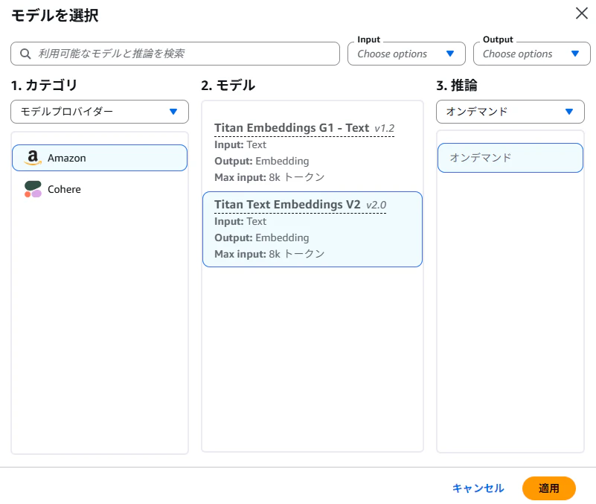Click the magnifier search icon
Viewport: 596px width, 504px height.
pyautogui.click(x=25, y=54)
